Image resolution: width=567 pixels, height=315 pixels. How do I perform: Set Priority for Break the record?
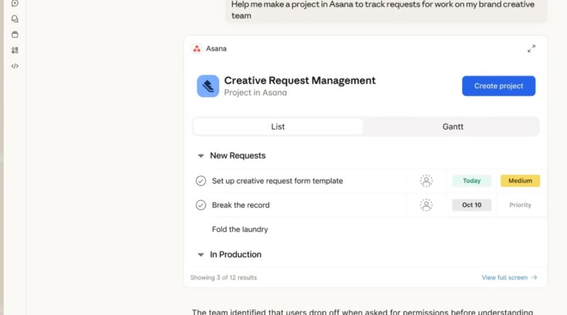tap(520, 205)
